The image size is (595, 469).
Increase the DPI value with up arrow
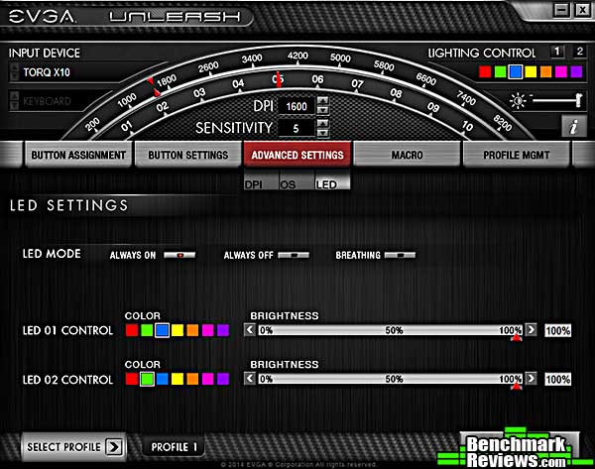click(x=321, y=101)
